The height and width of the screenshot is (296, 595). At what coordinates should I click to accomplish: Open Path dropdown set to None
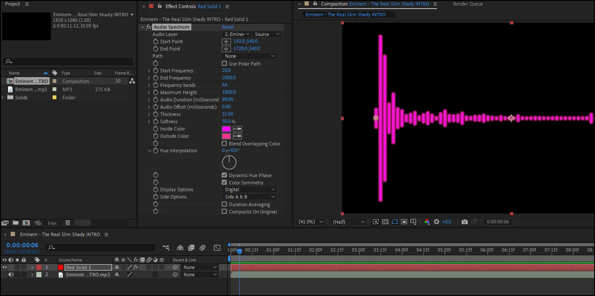[249, 56]
